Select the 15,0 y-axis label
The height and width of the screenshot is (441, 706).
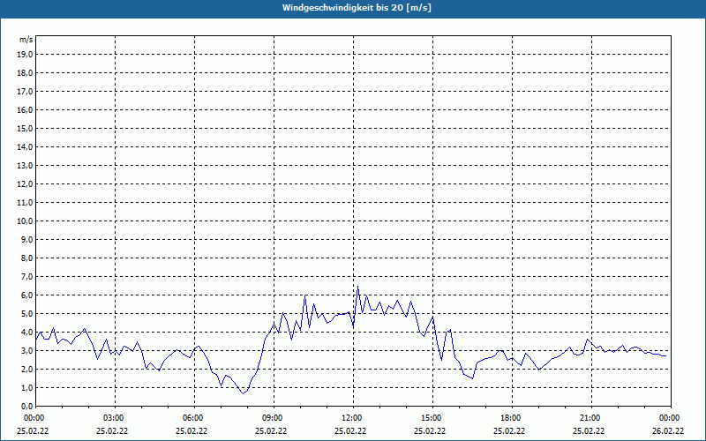26,128
